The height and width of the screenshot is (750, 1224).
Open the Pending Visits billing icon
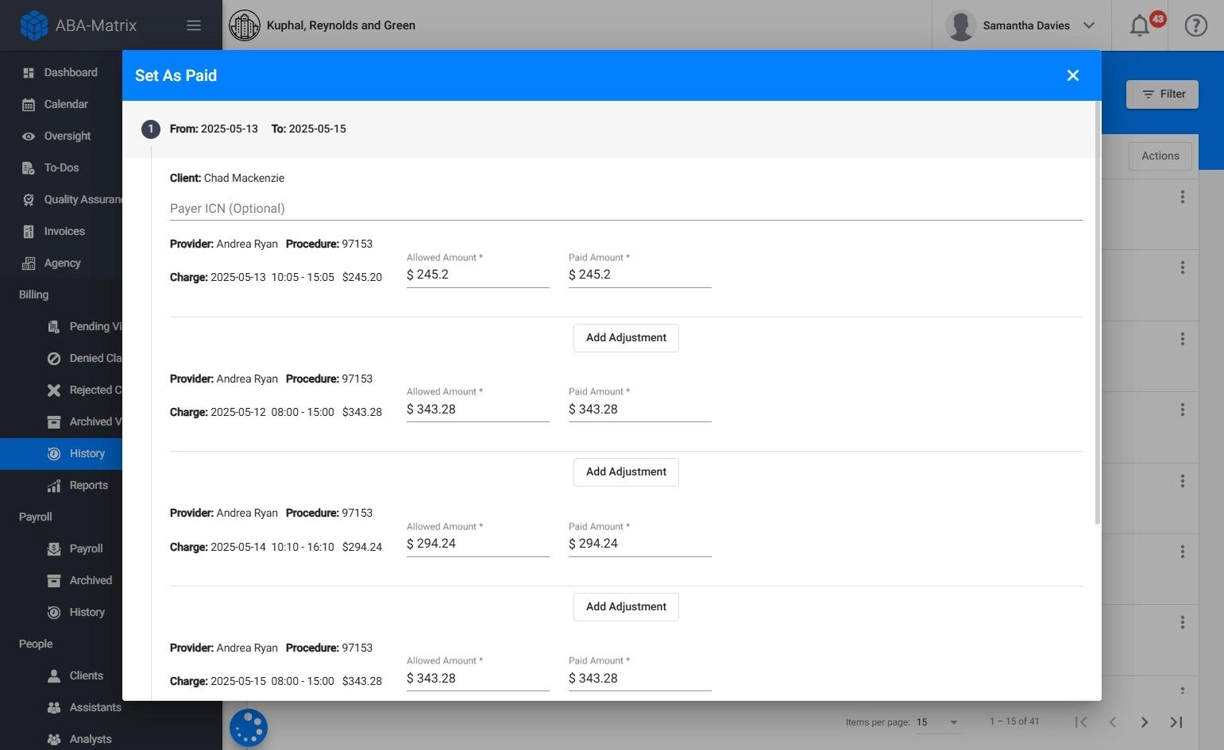click(54, 326)
